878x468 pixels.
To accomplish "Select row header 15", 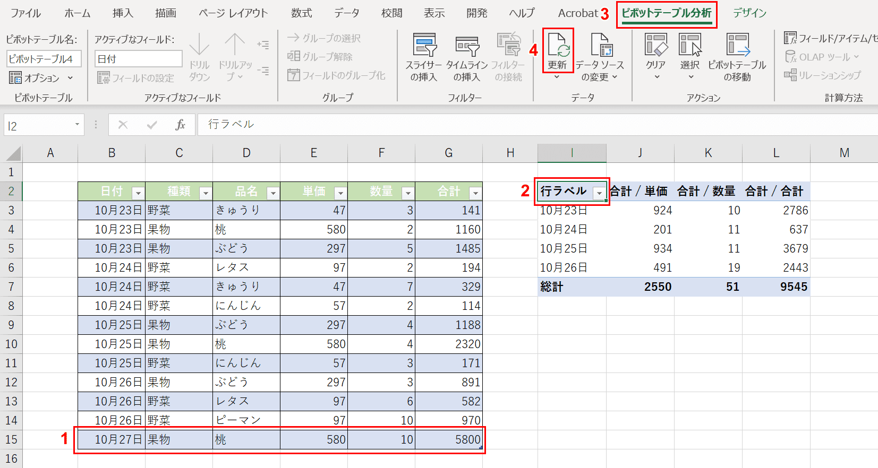I will pyautogui.click(x=11, y=439).
